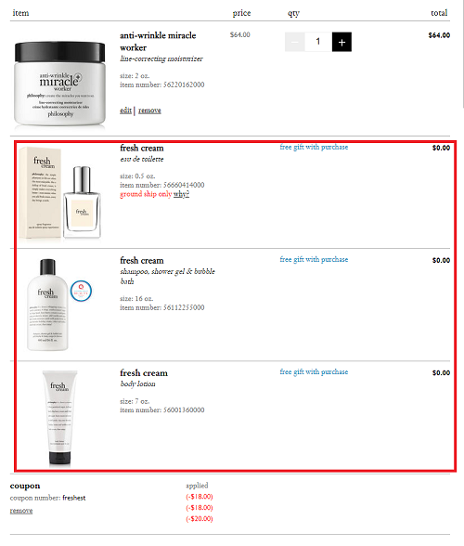Click the vertical scrollbar on right edge

[462, 54]
